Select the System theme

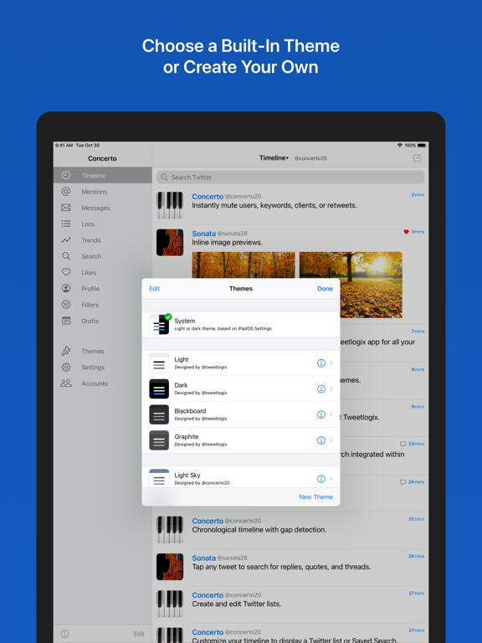tap(241, 324)
